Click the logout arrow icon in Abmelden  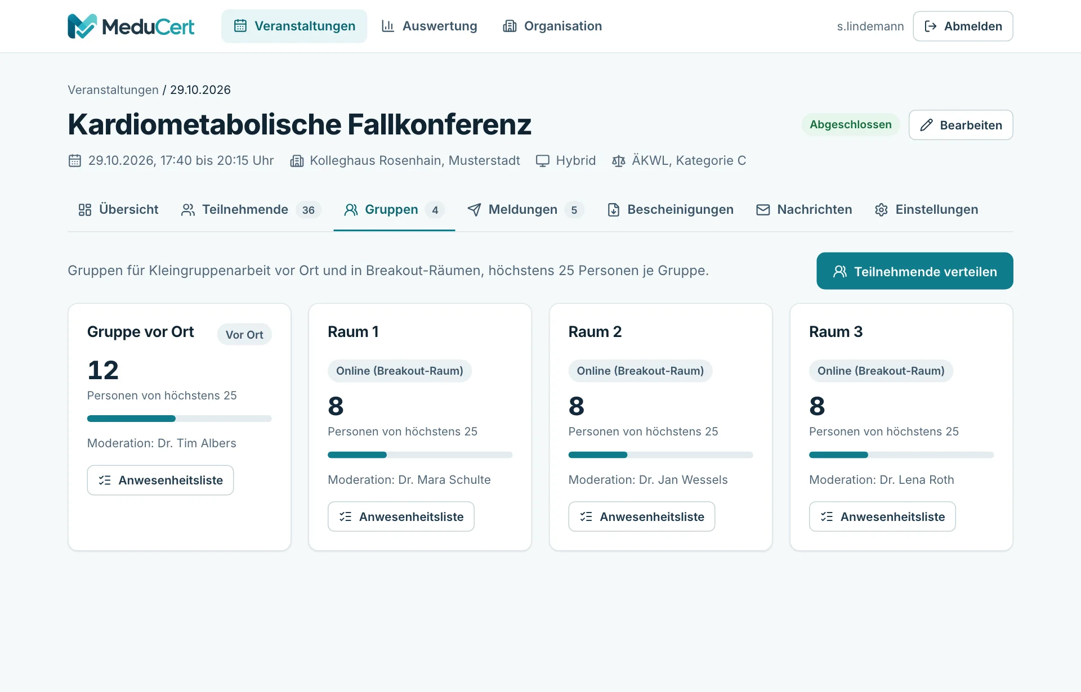[x=931, y=26]
